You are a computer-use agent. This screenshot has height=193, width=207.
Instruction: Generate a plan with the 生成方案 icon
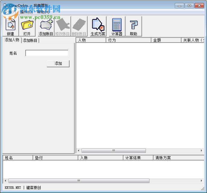click(x=98, y=26)
